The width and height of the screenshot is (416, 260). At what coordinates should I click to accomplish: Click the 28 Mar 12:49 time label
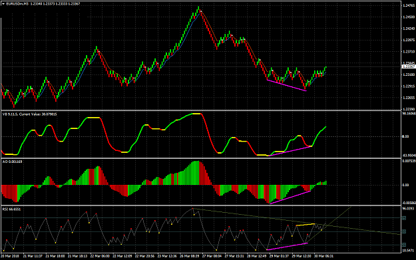point(256,256)
